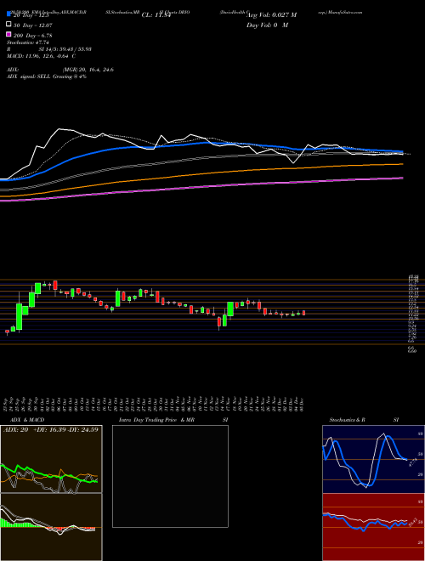Click the magenta 200 Day legend swatch
The width and height of the screenshot is (425, 561).
click(8, 35)
